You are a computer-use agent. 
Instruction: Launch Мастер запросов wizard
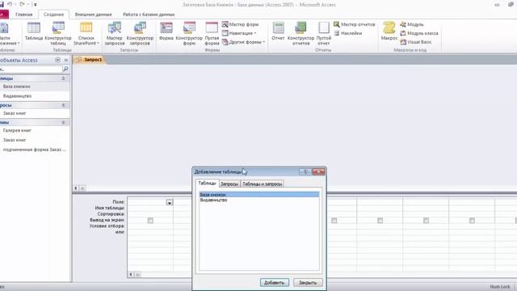pyautogui.click(x=115, y=33)
